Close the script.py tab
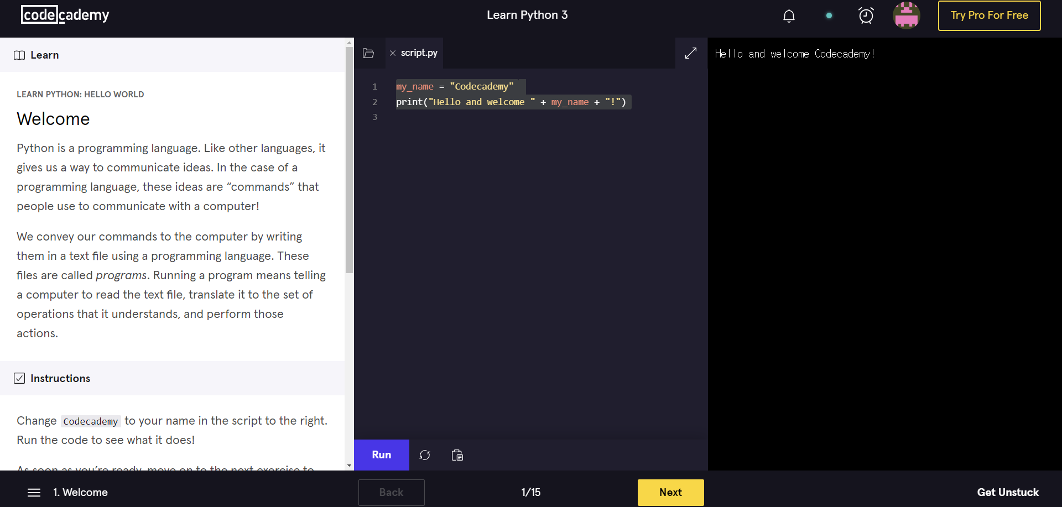 (393, 53)
